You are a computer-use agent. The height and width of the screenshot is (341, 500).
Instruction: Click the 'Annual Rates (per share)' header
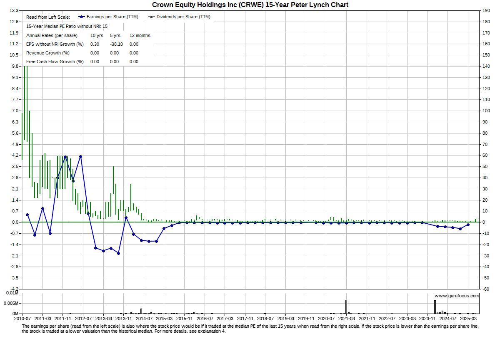click(52, 35)
